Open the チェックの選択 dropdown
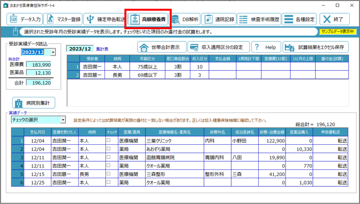The image size is (360, 204). [x=63, y=120]
